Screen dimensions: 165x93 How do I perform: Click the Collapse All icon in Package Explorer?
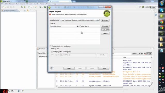click(x=25, y=11)
